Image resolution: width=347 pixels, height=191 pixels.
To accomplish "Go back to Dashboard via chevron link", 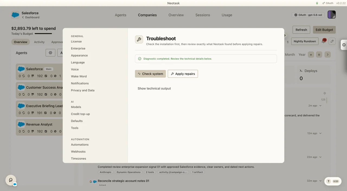I will (31, 17).
